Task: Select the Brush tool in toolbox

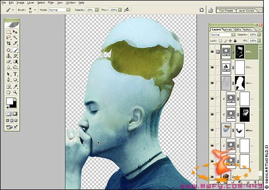Action: coord(15,50)
